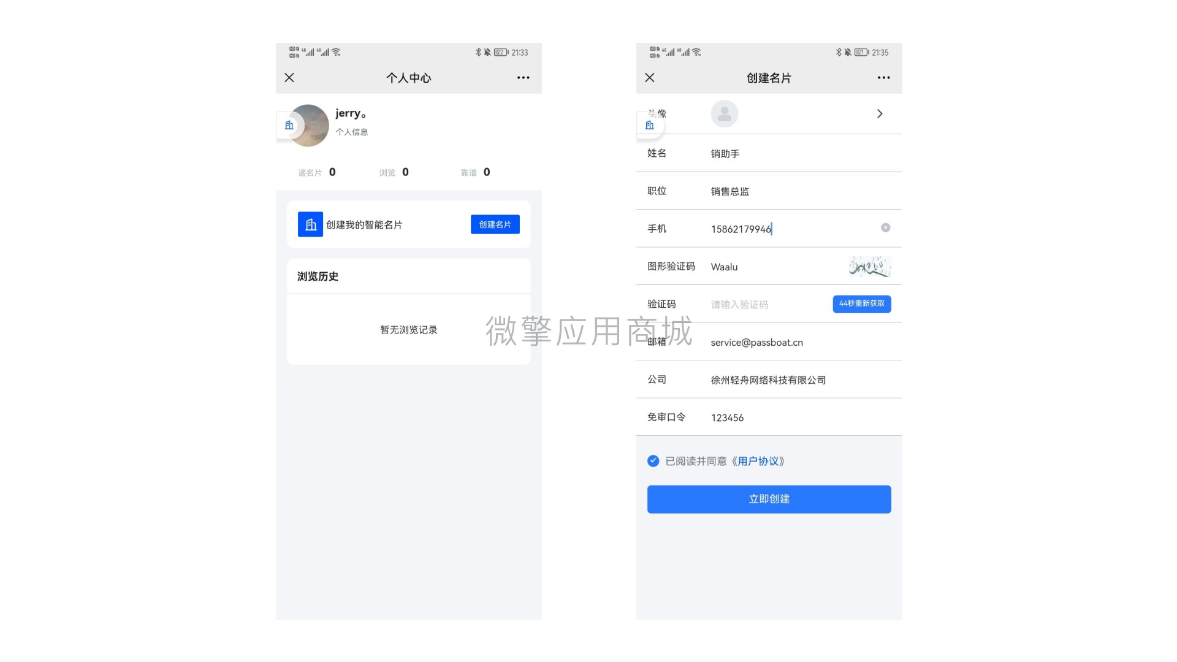Image resolution: width=1177 pixels, height=662 pixels.
Task: Click the more options icon on 创建名片
Action: (x=883, y=77)
